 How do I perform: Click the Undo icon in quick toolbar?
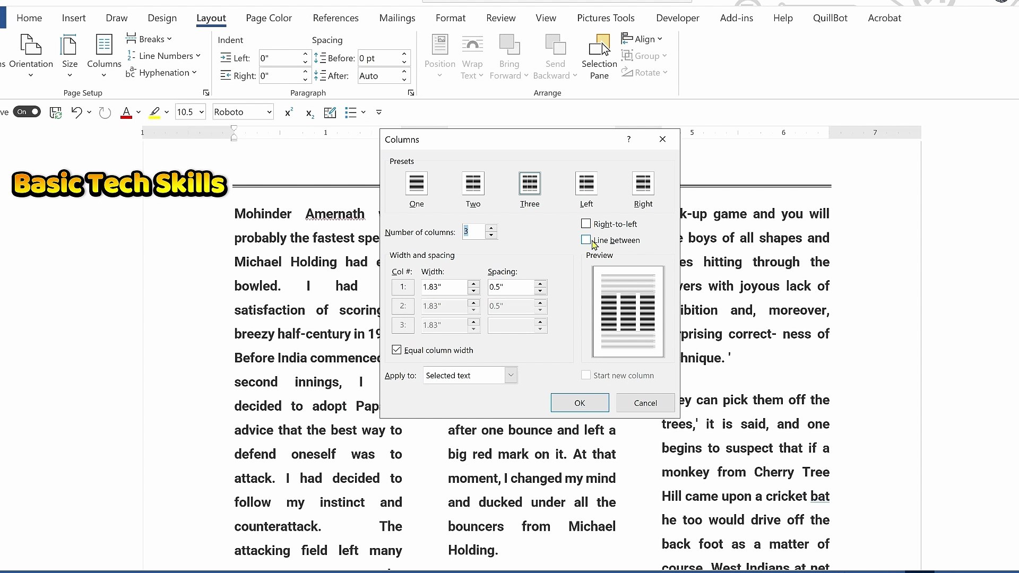(x=76, y=112)
